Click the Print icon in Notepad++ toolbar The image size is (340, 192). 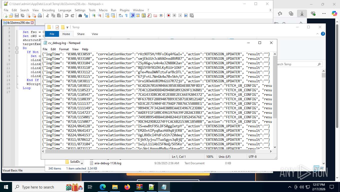point(40,15)
